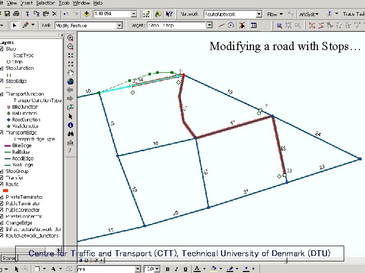The width and height of the screenshot is (365, 273).
Task: Toggle the Transfer layer checkbox
Action: (x=2, y=178)
